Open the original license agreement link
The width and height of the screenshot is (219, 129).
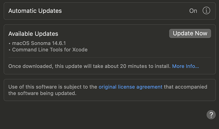(x=130, y=87)
